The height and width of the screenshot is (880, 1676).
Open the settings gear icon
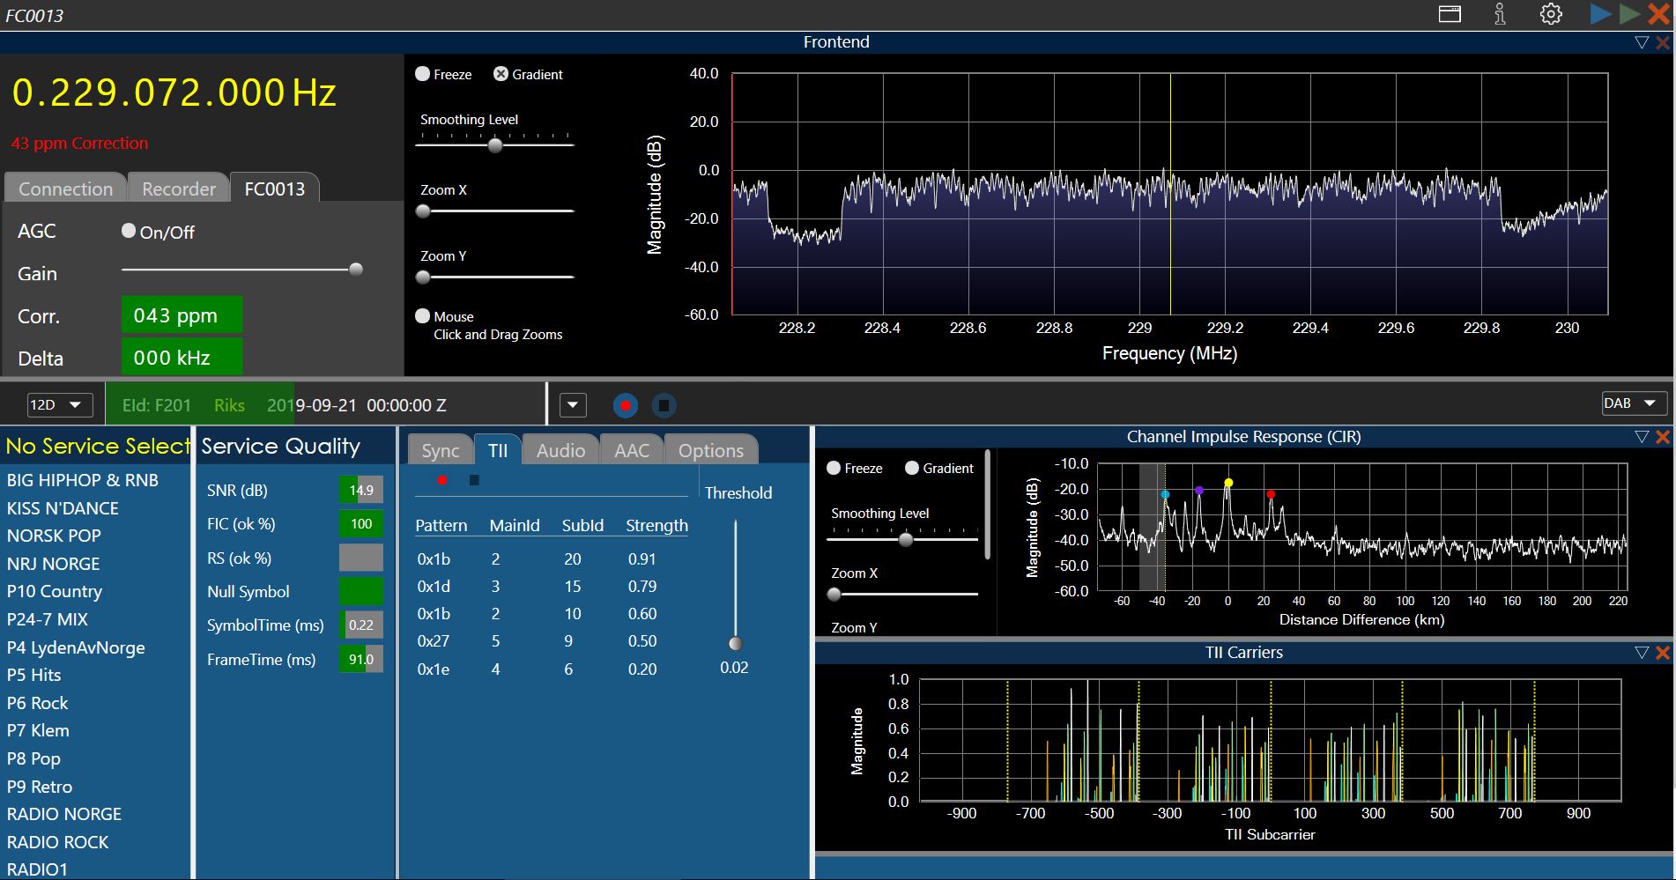(x=1551, y=14)
